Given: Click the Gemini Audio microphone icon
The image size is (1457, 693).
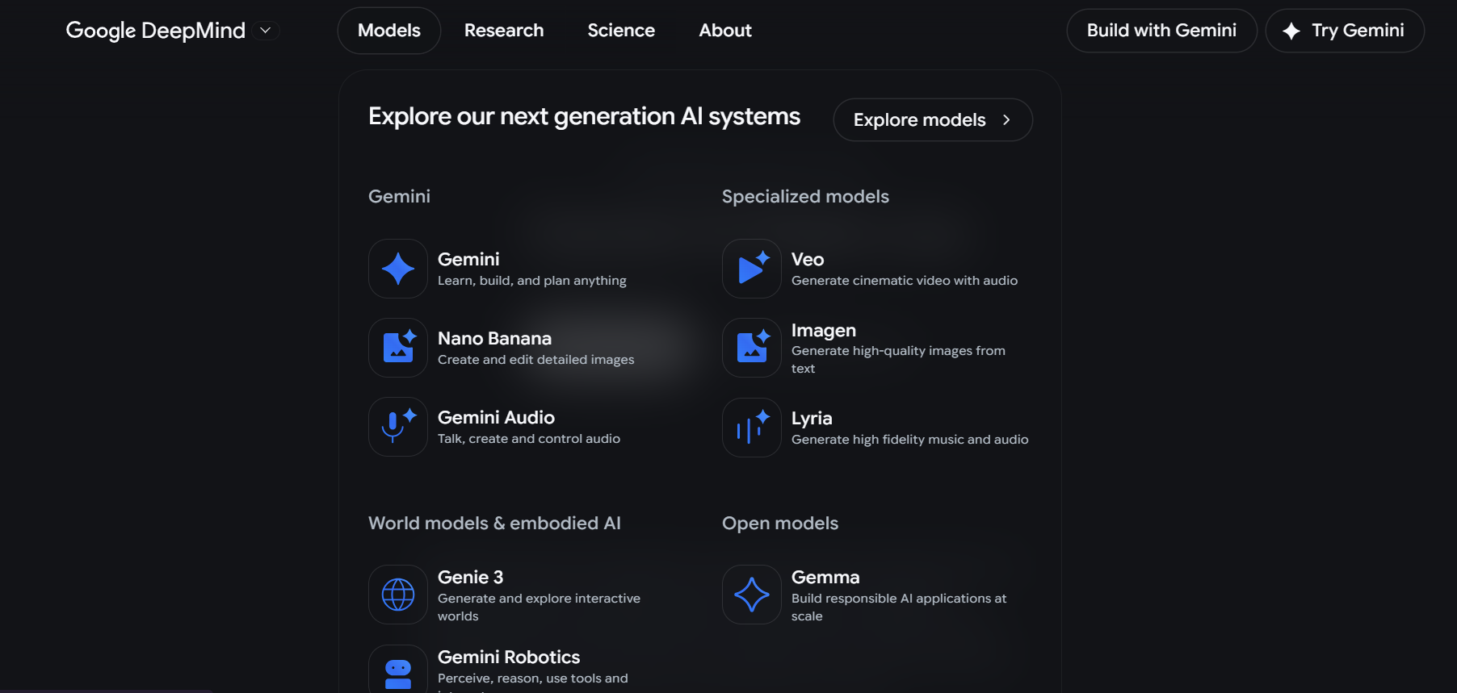Looking at the screenshot, I should tap(398, 427).
